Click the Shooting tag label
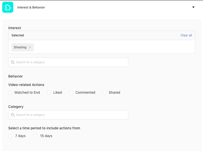Screen dimensions: 203x151 [20, 47]
